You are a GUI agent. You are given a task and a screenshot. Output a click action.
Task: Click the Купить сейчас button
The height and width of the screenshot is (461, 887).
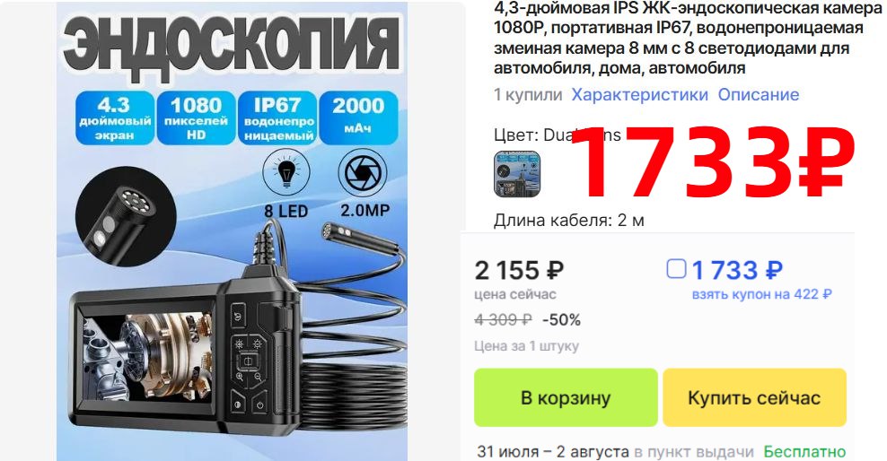pos(755,397)
